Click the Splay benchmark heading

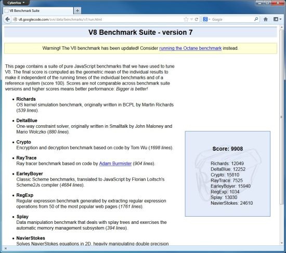coord(22,217)
